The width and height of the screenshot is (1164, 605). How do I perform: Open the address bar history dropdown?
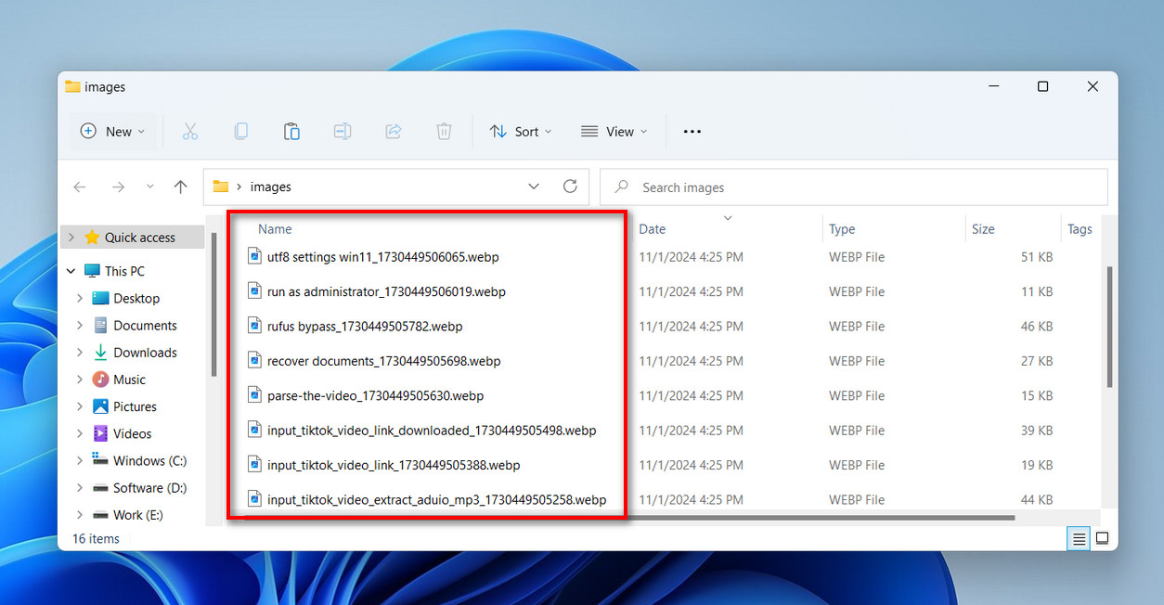[534, 187]
